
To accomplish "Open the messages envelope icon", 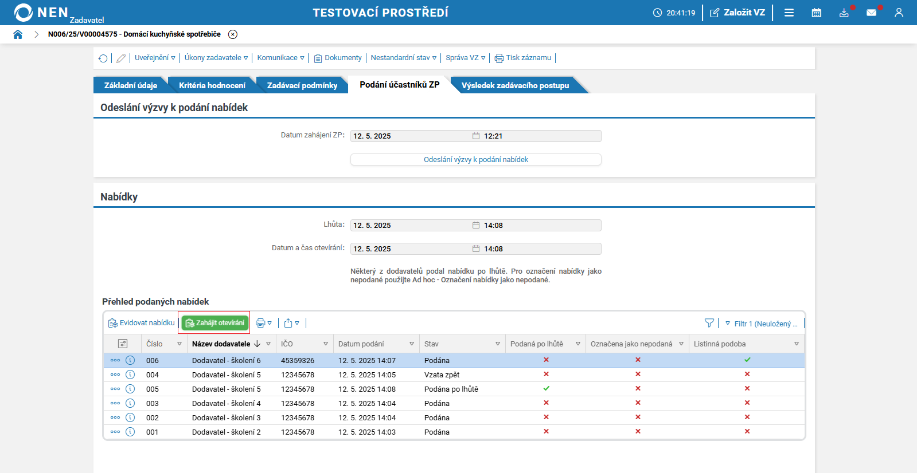I will click(x=872, y=13).
